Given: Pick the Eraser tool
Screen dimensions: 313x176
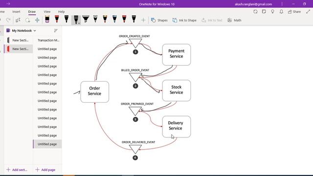Looking at the screenshot, I should 47,19.
